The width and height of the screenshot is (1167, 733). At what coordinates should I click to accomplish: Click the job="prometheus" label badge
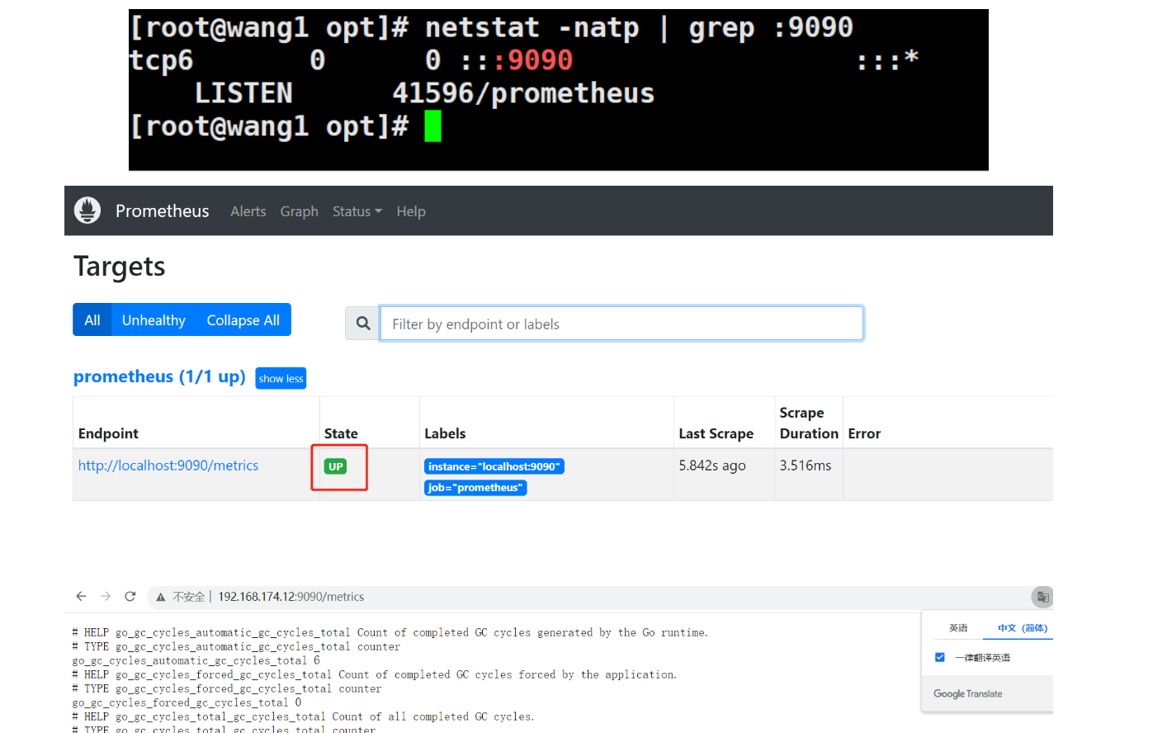(475, 488)
